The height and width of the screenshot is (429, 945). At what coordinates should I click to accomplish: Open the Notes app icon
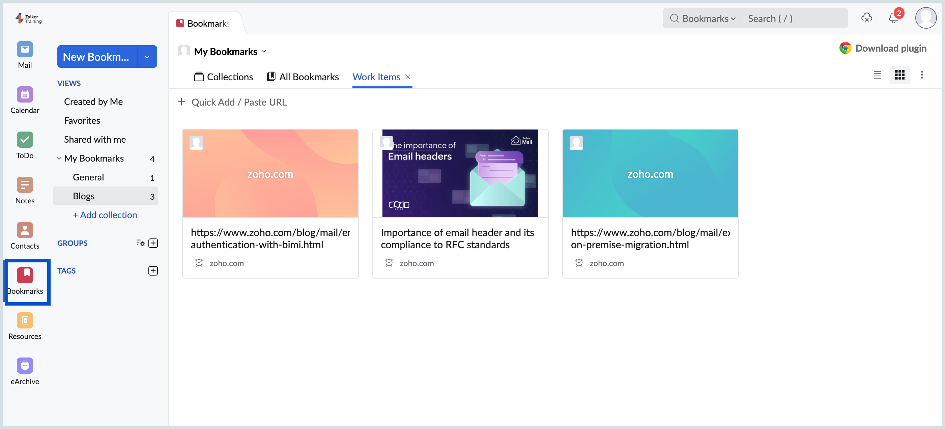point(25,185)
